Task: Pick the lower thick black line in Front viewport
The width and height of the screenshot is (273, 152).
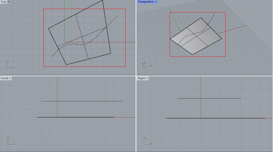Action: point(75,117)
